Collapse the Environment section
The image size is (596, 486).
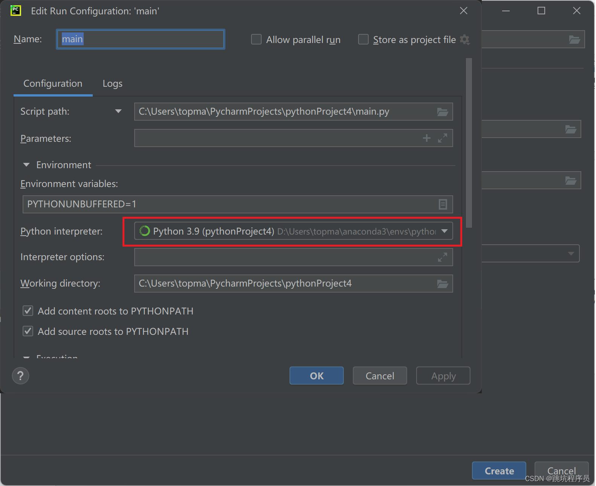pyautogui.click(x=26, y=165)
